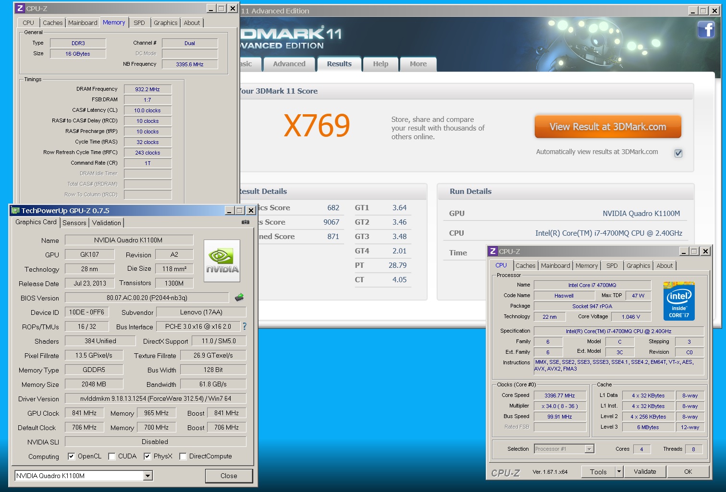Expand the Tools dropdown arrow in CPU-Z
726x492 pixels.
point(619,471)
